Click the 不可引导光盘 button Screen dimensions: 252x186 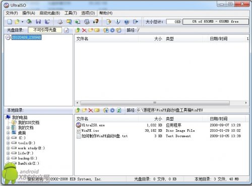coord(45,30)
